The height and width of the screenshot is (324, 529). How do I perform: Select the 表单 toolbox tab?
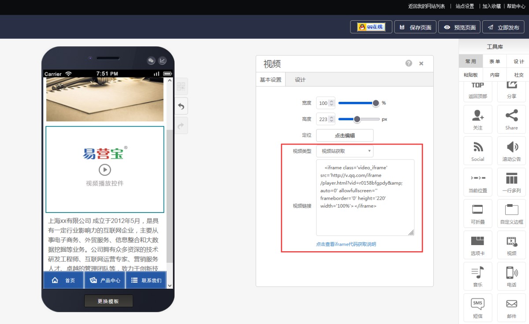tap(495, 61)
